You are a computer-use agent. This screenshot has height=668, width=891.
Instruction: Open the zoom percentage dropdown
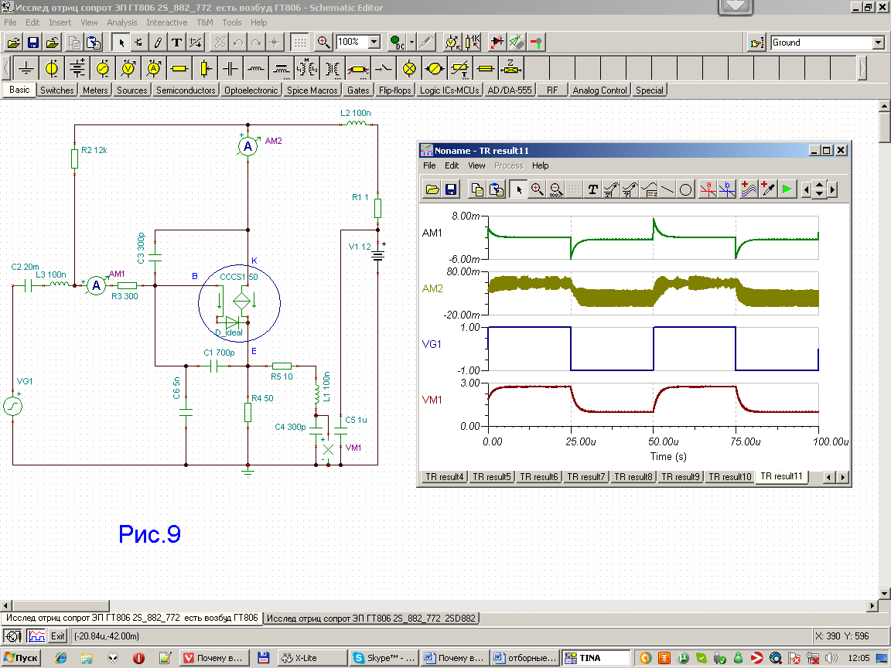point(374,43)
